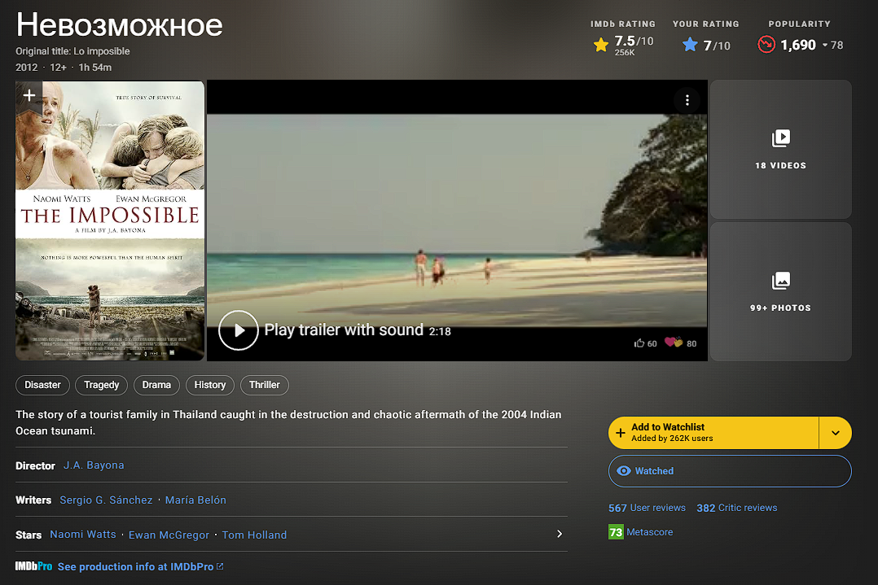Select the Thriller genre chip
The width and height of the screenshot is (878, 585).
(264, 385)
